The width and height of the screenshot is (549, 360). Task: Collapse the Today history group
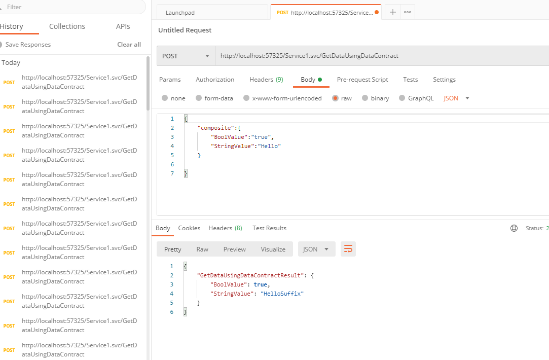(11, 63)
